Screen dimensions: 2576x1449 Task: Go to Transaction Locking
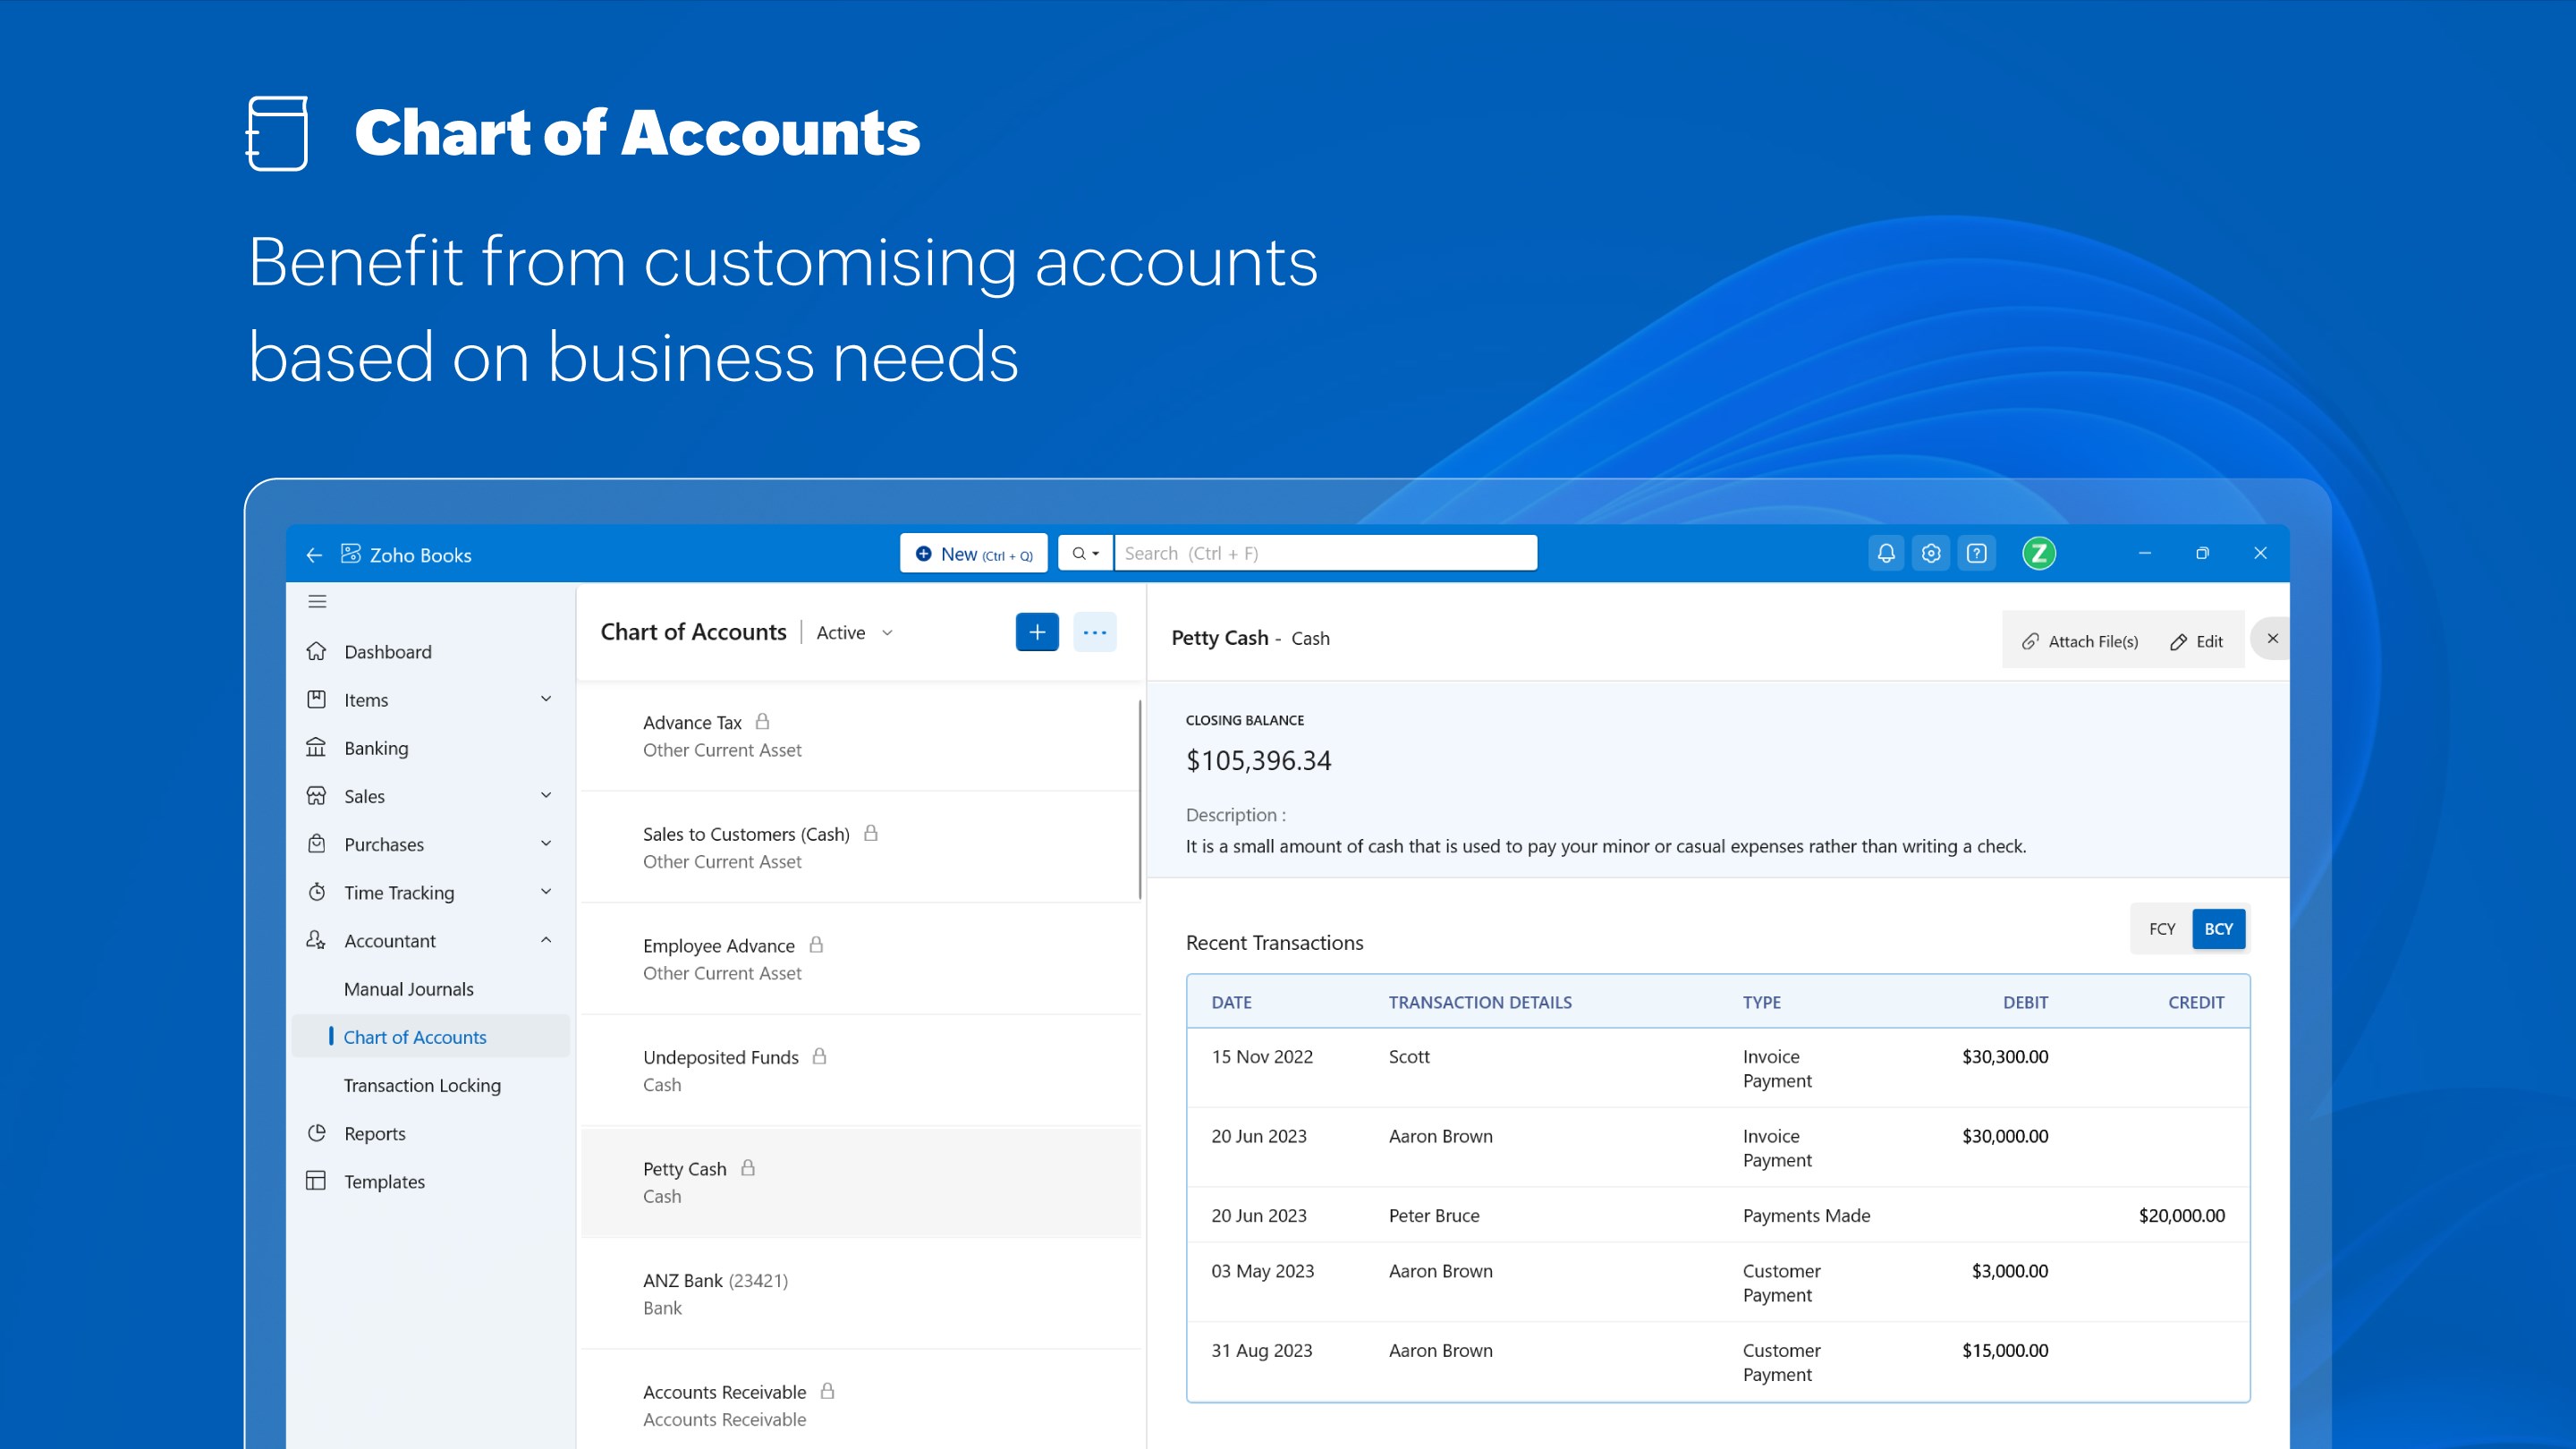pos(421,1085)
